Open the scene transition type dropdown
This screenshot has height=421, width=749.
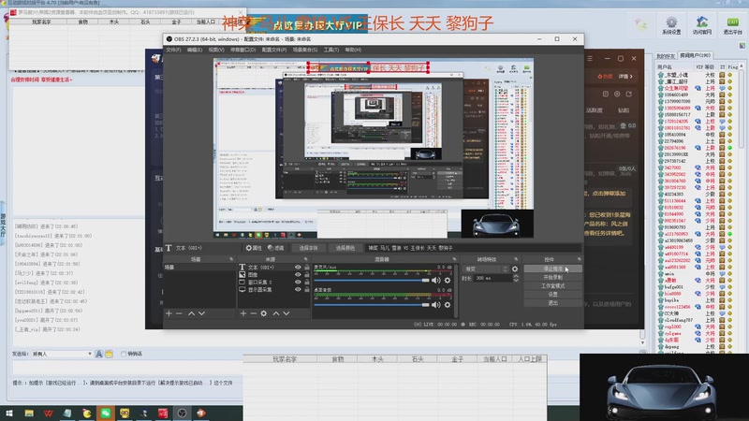click(x=485, y=269)
